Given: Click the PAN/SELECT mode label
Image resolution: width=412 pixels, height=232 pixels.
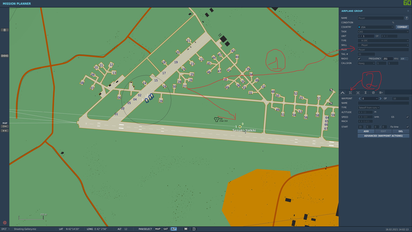Looking at the screenshot, I should tap(145, 229).
